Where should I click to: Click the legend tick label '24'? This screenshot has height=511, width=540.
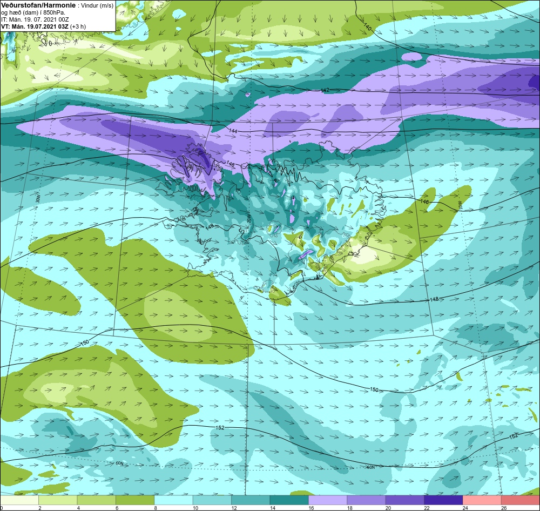(x=465, y=508)
